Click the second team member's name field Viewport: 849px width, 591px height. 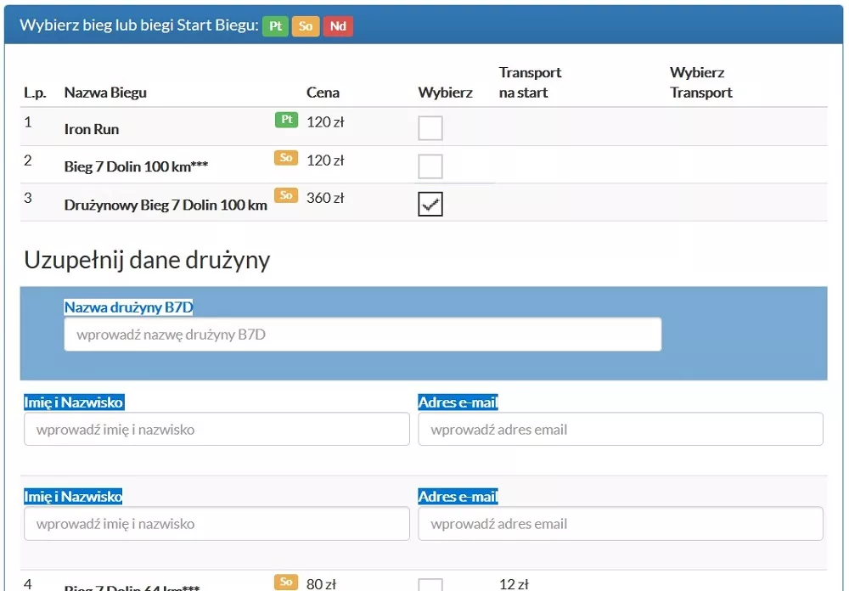point(216,524)
